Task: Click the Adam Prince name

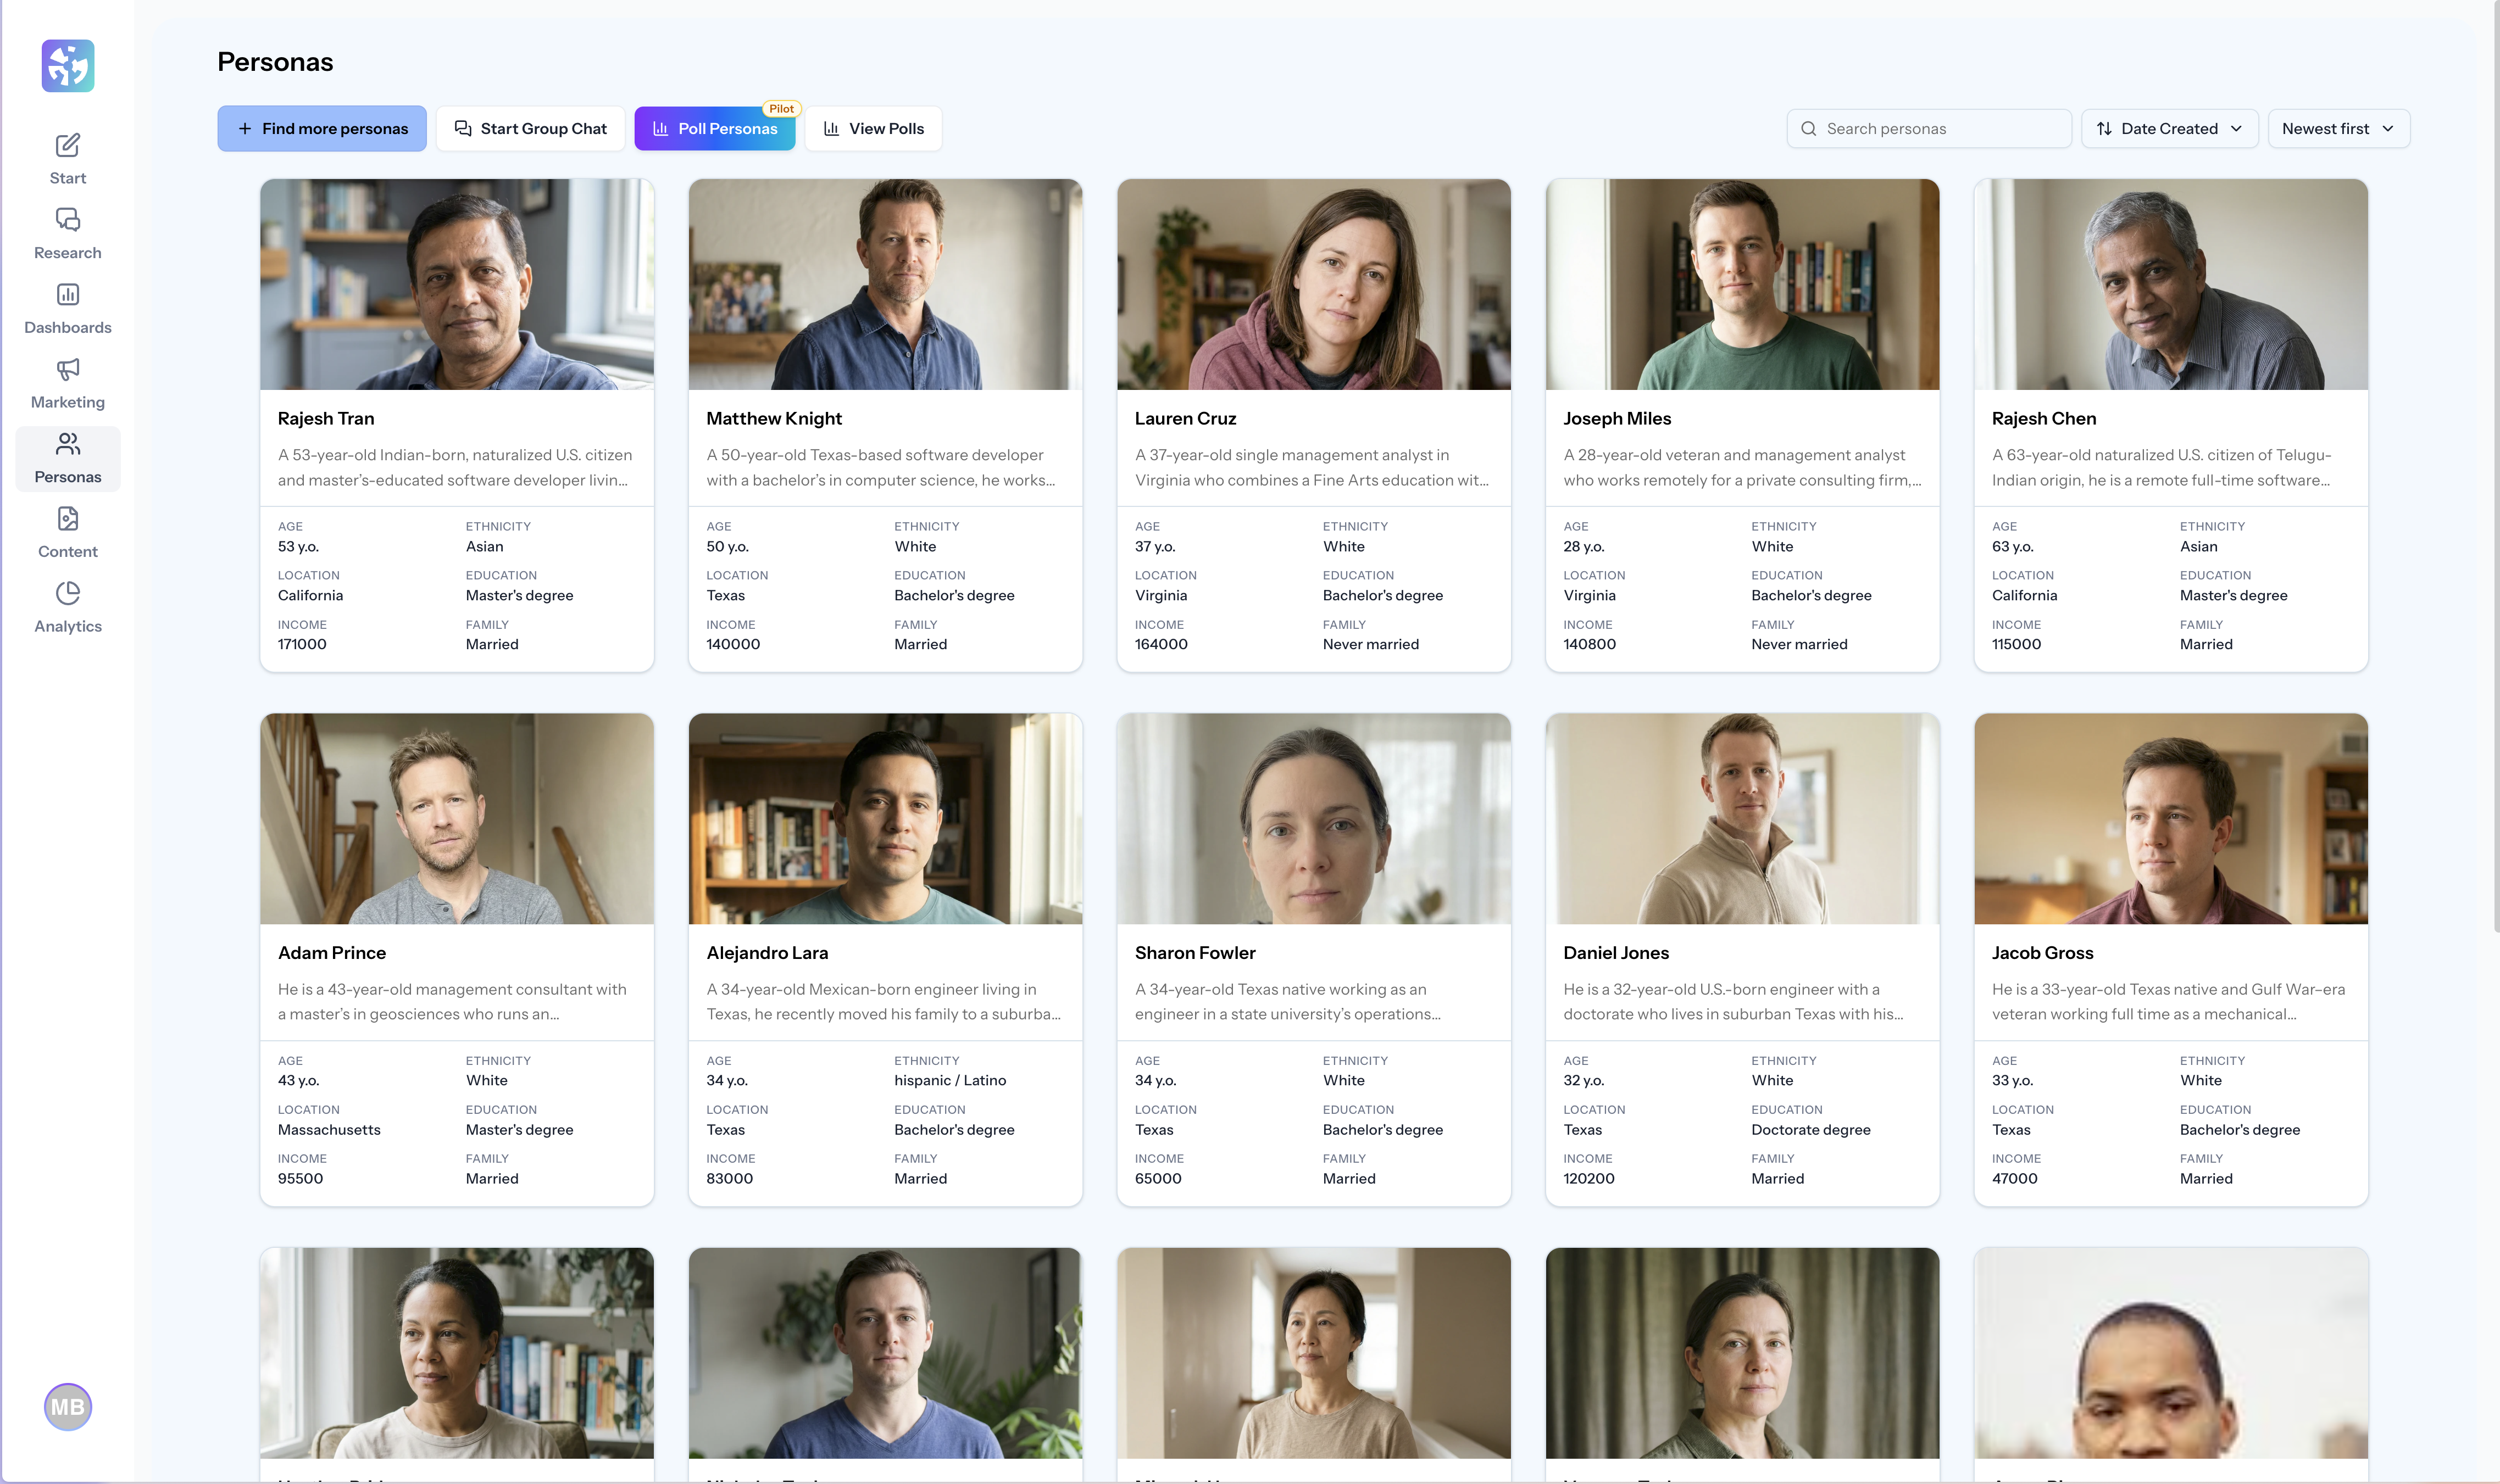Action: tap(332, 953)
